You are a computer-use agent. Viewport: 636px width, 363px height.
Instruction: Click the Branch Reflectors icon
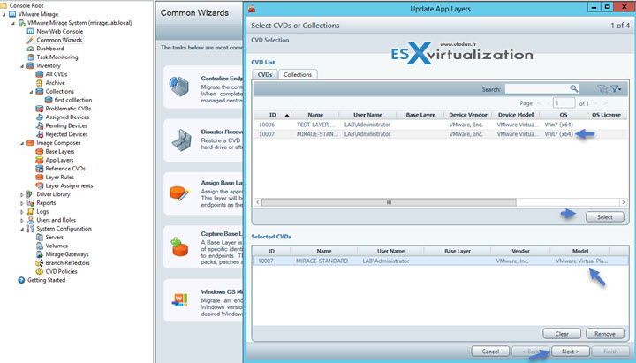(x=40, y=263)
